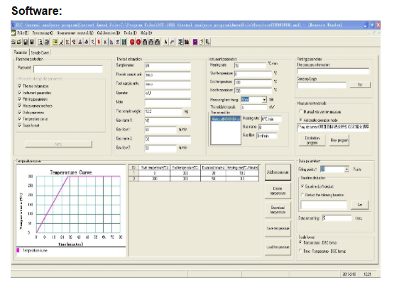Screen dimensions: 404x287
Task: Click the measurement document path field
Action: point(333,127)
